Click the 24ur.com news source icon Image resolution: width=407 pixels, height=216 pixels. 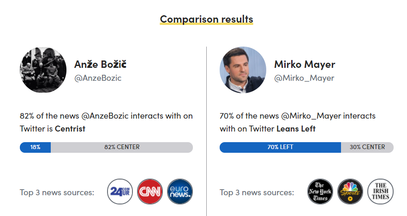pos(120,192)
